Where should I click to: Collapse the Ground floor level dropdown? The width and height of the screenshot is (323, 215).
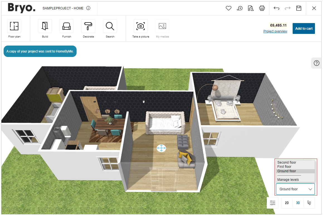click(x=295, y=189)
